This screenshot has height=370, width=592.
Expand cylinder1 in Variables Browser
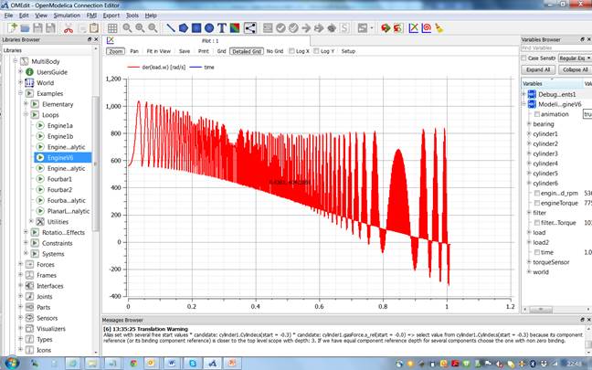point(527,133)
